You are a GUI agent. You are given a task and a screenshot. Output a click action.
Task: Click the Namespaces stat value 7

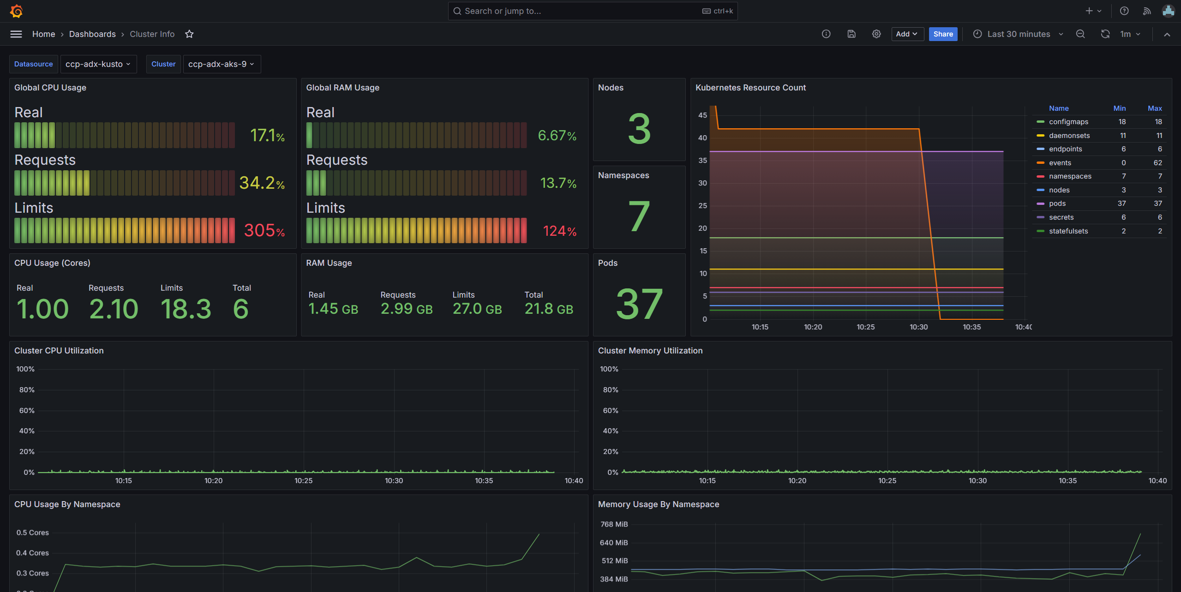pos(639,216)
